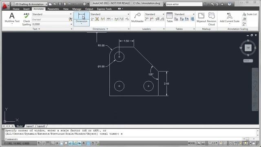Insert a Table with the Table tool
Screen dimensions: 261x147
pos(170,18)
